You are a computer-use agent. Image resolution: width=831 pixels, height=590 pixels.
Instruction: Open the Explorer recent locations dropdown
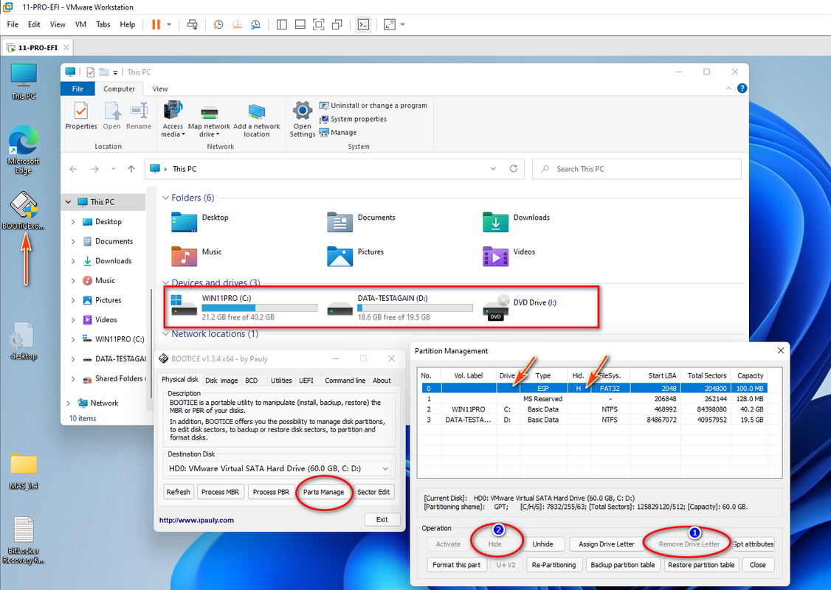click(113, 169)
